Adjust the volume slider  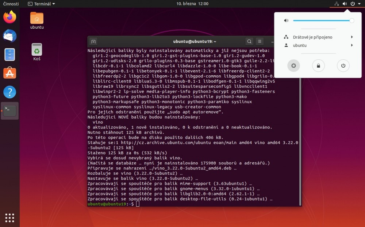322,21
